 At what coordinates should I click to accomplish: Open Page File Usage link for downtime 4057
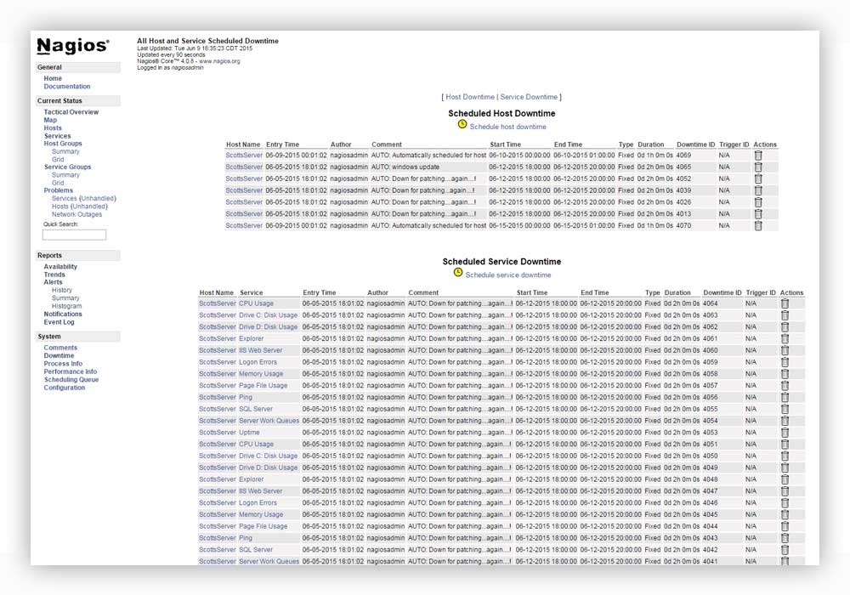click(x=263, y=386)
